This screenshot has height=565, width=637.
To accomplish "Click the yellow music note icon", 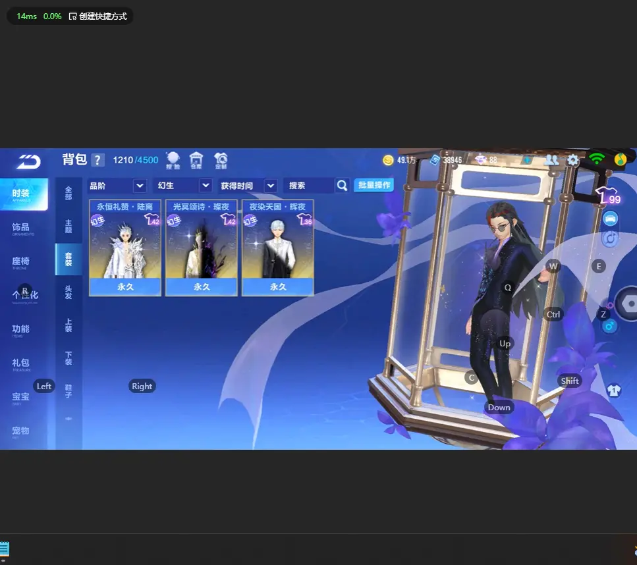I will tap(621, 159).
